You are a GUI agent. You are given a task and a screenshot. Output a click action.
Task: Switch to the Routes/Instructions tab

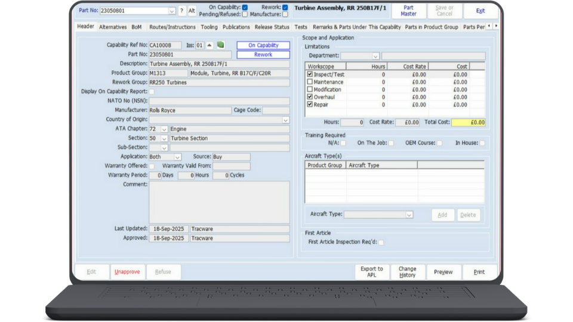172,27
